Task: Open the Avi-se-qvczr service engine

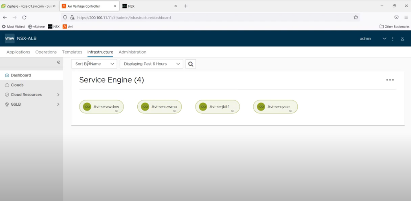Action: 279,107
